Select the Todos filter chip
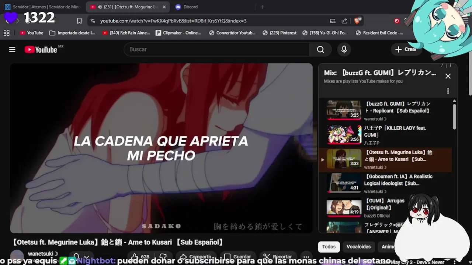The height and width of the screenshot is (265, 472). [329, 247]
